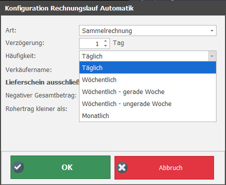Image resolution: width=226 pixels, height=185 pixels.
Task: Increase Verzögerung with the up arrow
Action: coord(105,41)
